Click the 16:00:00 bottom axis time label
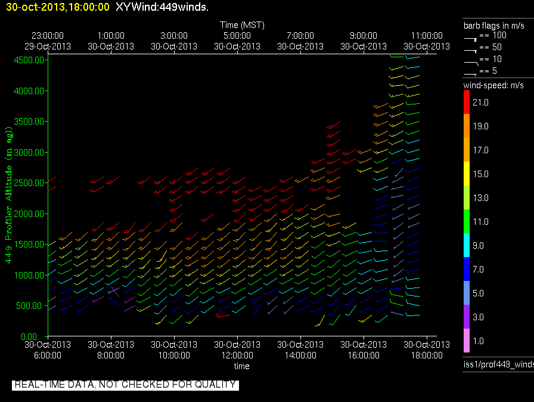This screenshot has height=402, width=534. tap(364, 355)
